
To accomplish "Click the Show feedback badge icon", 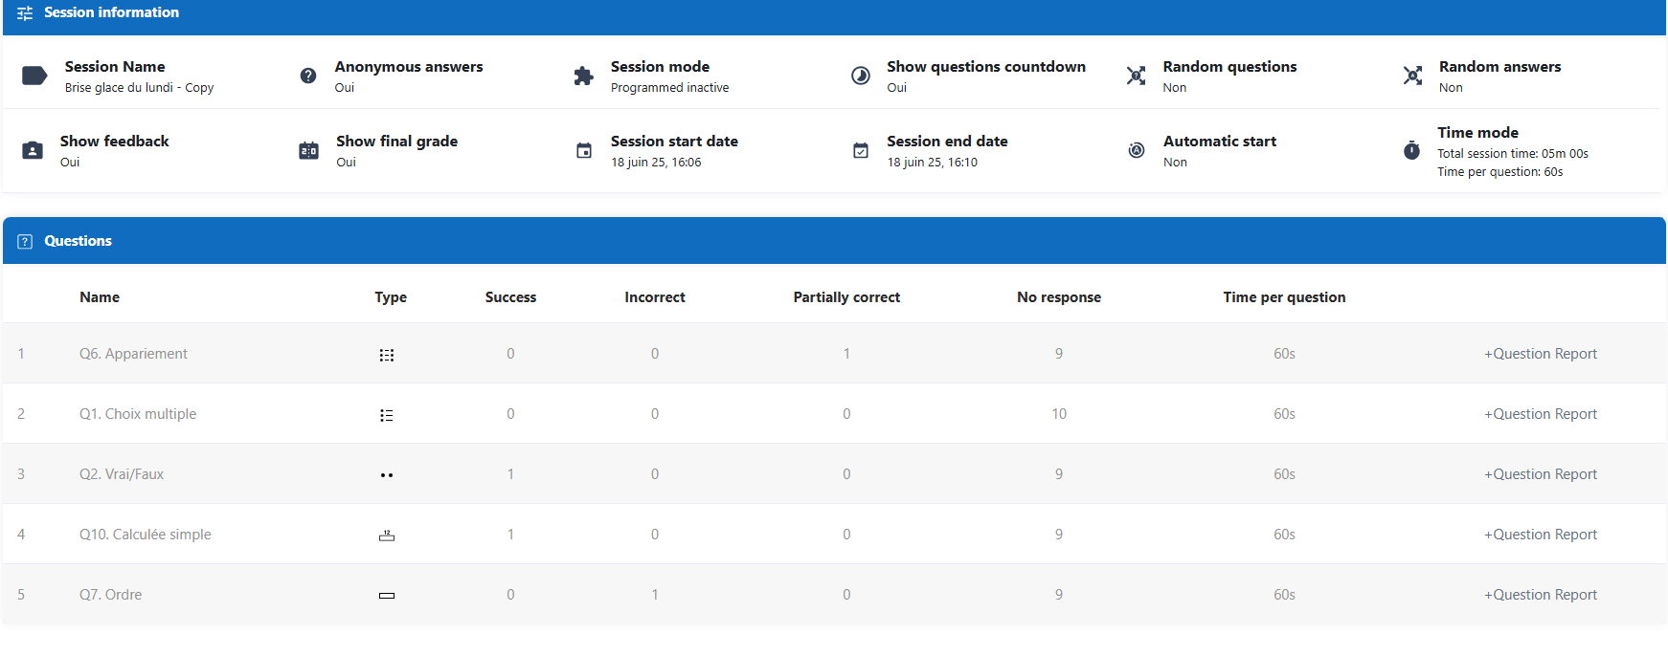I will (x=33, y=151).
